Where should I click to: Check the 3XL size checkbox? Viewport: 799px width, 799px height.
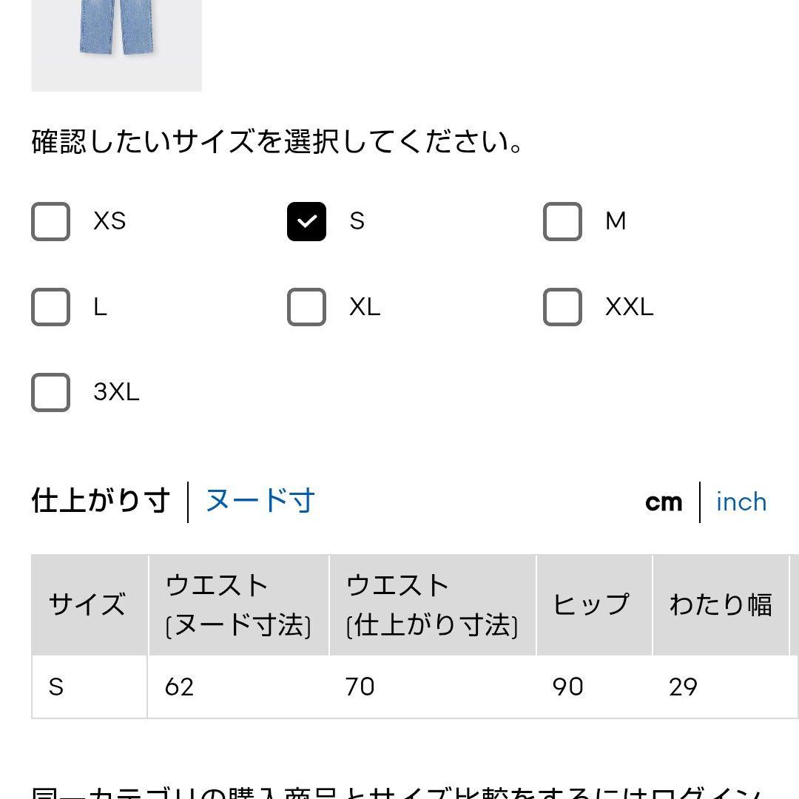pos(50,392)
